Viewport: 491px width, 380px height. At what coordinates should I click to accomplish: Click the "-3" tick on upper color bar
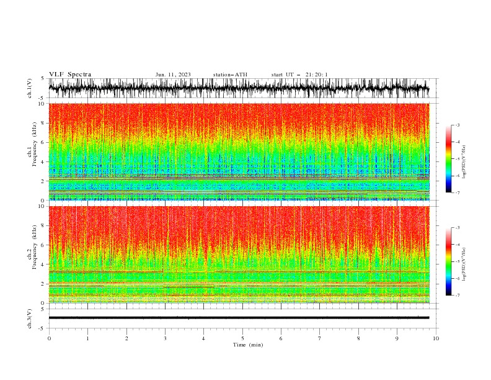pyautogui.click(x=458, y=125)
